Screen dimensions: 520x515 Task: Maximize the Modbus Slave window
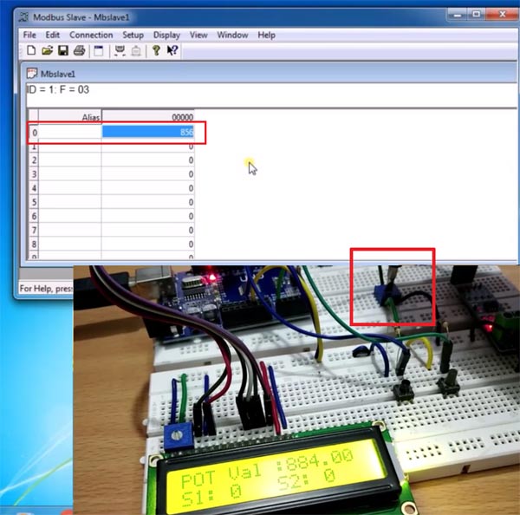coord(476,14)
